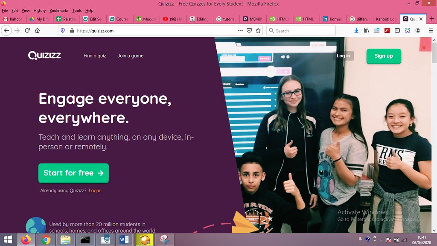Click the Start for free button

(x=73, y=173)
